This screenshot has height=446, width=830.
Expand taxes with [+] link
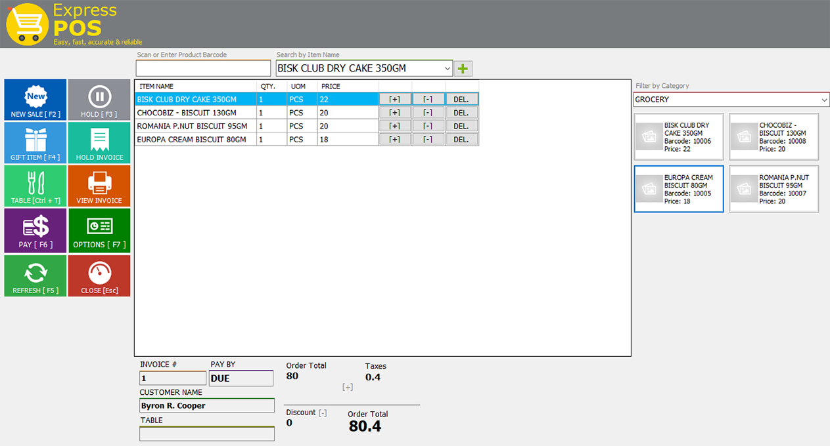[348, 387]
